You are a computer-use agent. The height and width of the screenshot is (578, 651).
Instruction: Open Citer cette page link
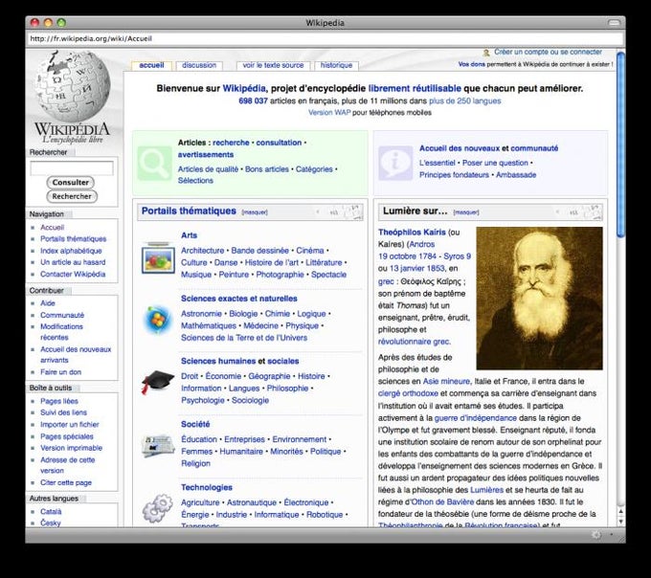tap(66, 483)
